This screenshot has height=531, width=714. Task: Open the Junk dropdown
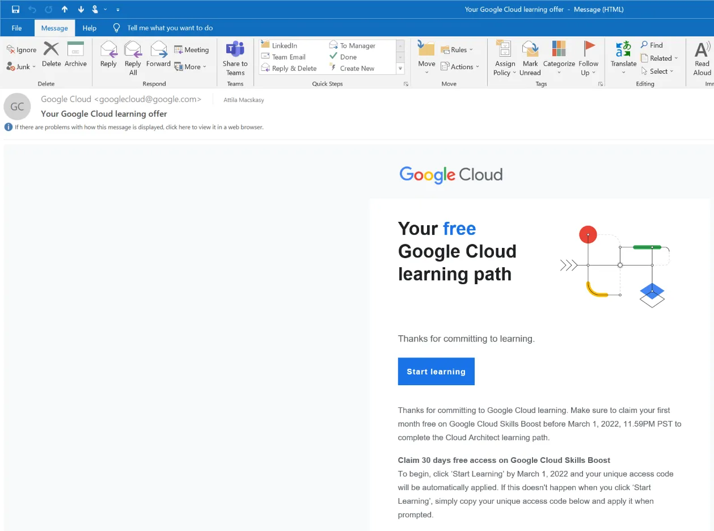point(22,66)
